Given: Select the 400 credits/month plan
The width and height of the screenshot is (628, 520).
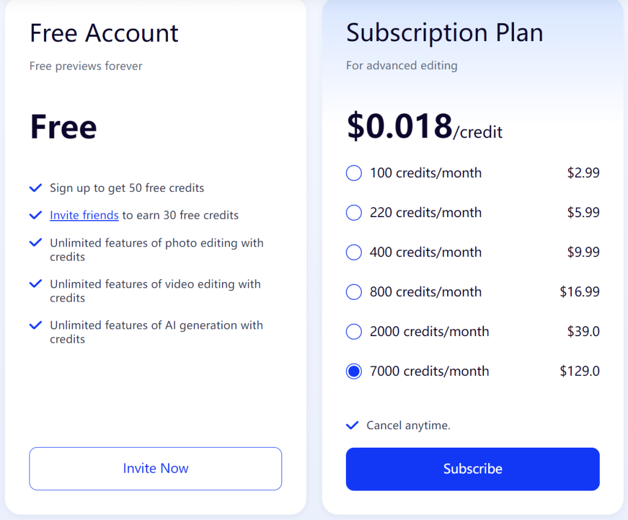Looking at the screenshot, I should pos(354,252).
